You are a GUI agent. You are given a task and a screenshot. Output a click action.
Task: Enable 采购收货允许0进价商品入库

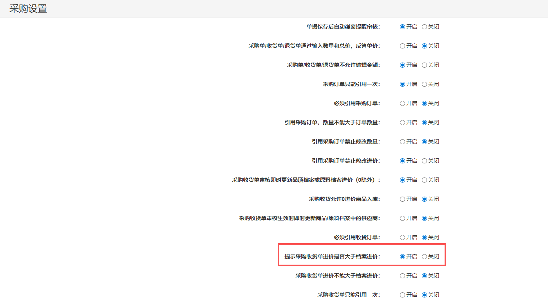pos(402,199)
